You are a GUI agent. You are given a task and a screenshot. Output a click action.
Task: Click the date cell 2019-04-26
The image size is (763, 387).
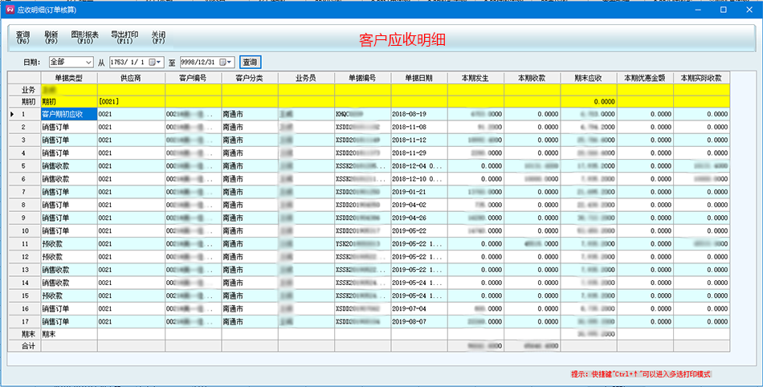coord(419,218)
